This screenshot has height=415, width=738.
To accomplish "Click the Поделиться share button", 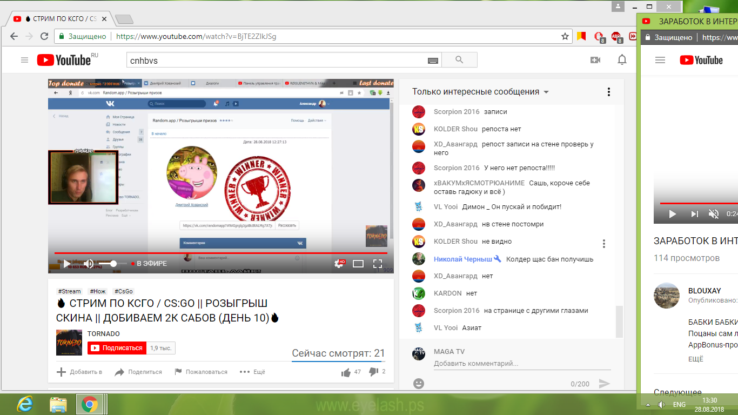I will (138, 372).
